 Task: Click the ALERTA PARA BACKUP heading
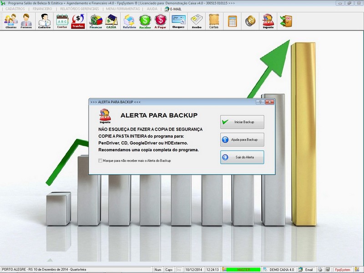pos(159,115)
